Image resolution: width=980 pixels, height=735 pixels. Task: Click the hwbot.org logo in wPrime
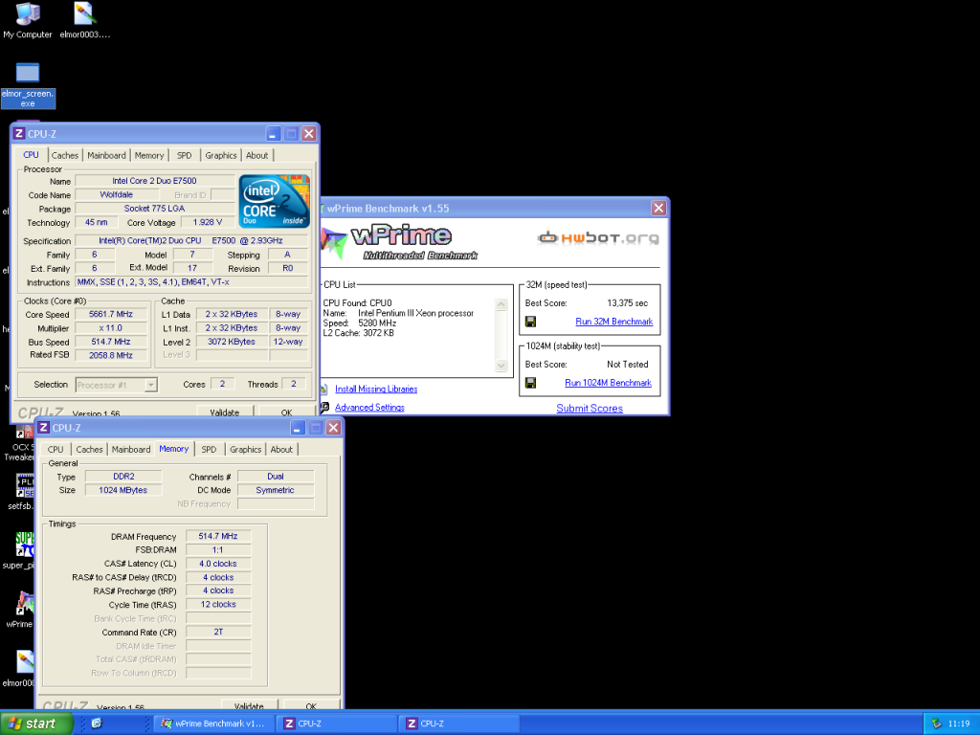(598, 237)
